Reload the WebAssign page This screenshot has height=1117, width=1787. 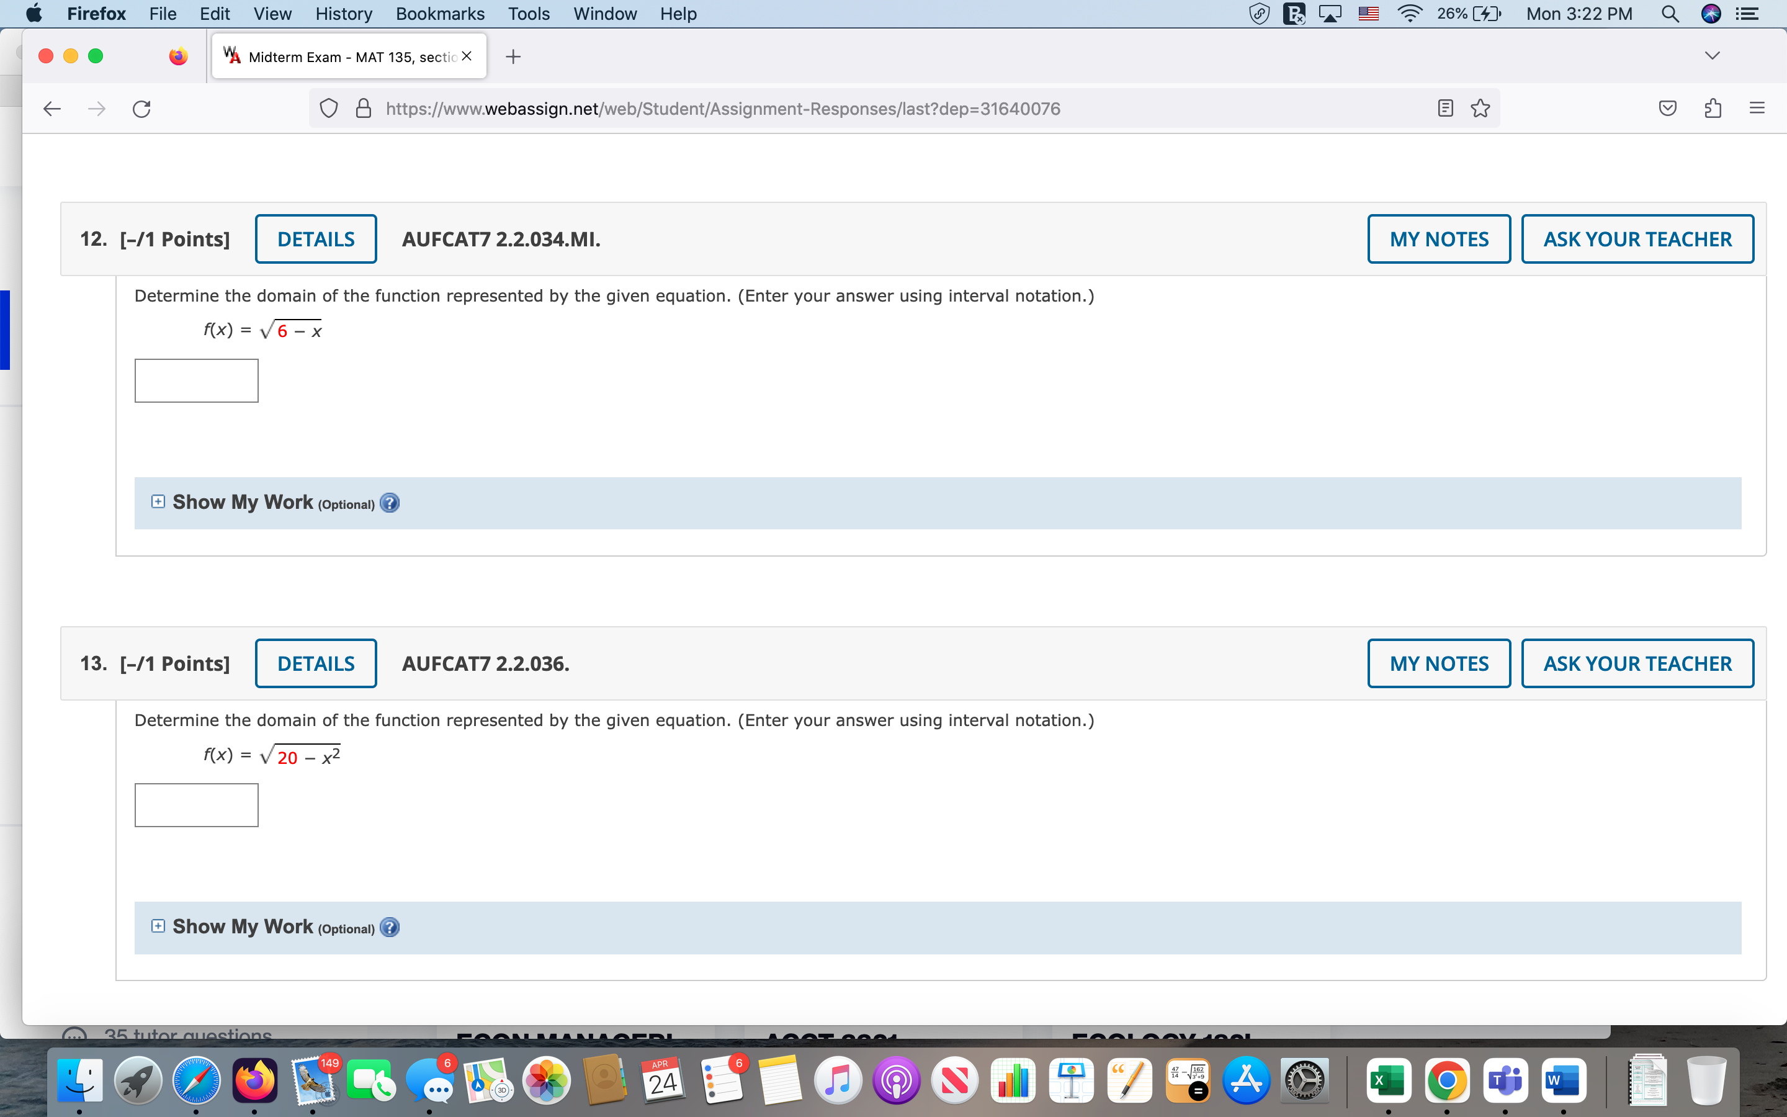(x=140, y=109)
